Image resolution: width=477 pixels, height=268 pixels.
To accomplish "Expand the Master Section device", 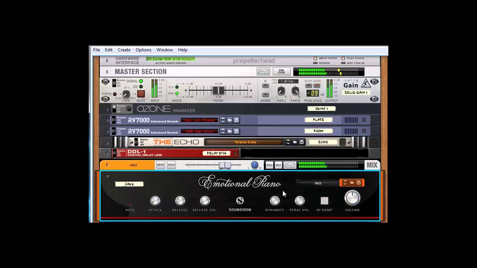I will click(x=107, y=72).
